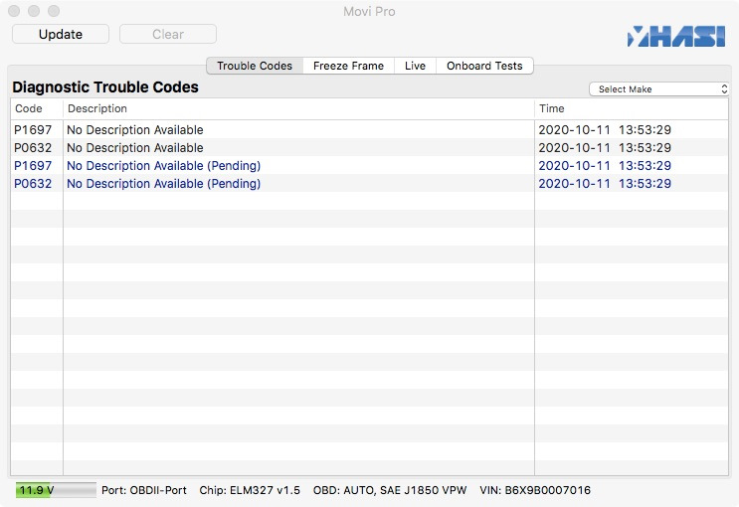This screenshot has width=739, height=507.
Task: Click the HASI logo
Action: click(676, 36)
